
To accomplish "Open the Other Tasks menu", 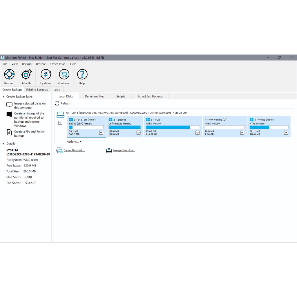I will pyautogui.click(x=58, y=64).
